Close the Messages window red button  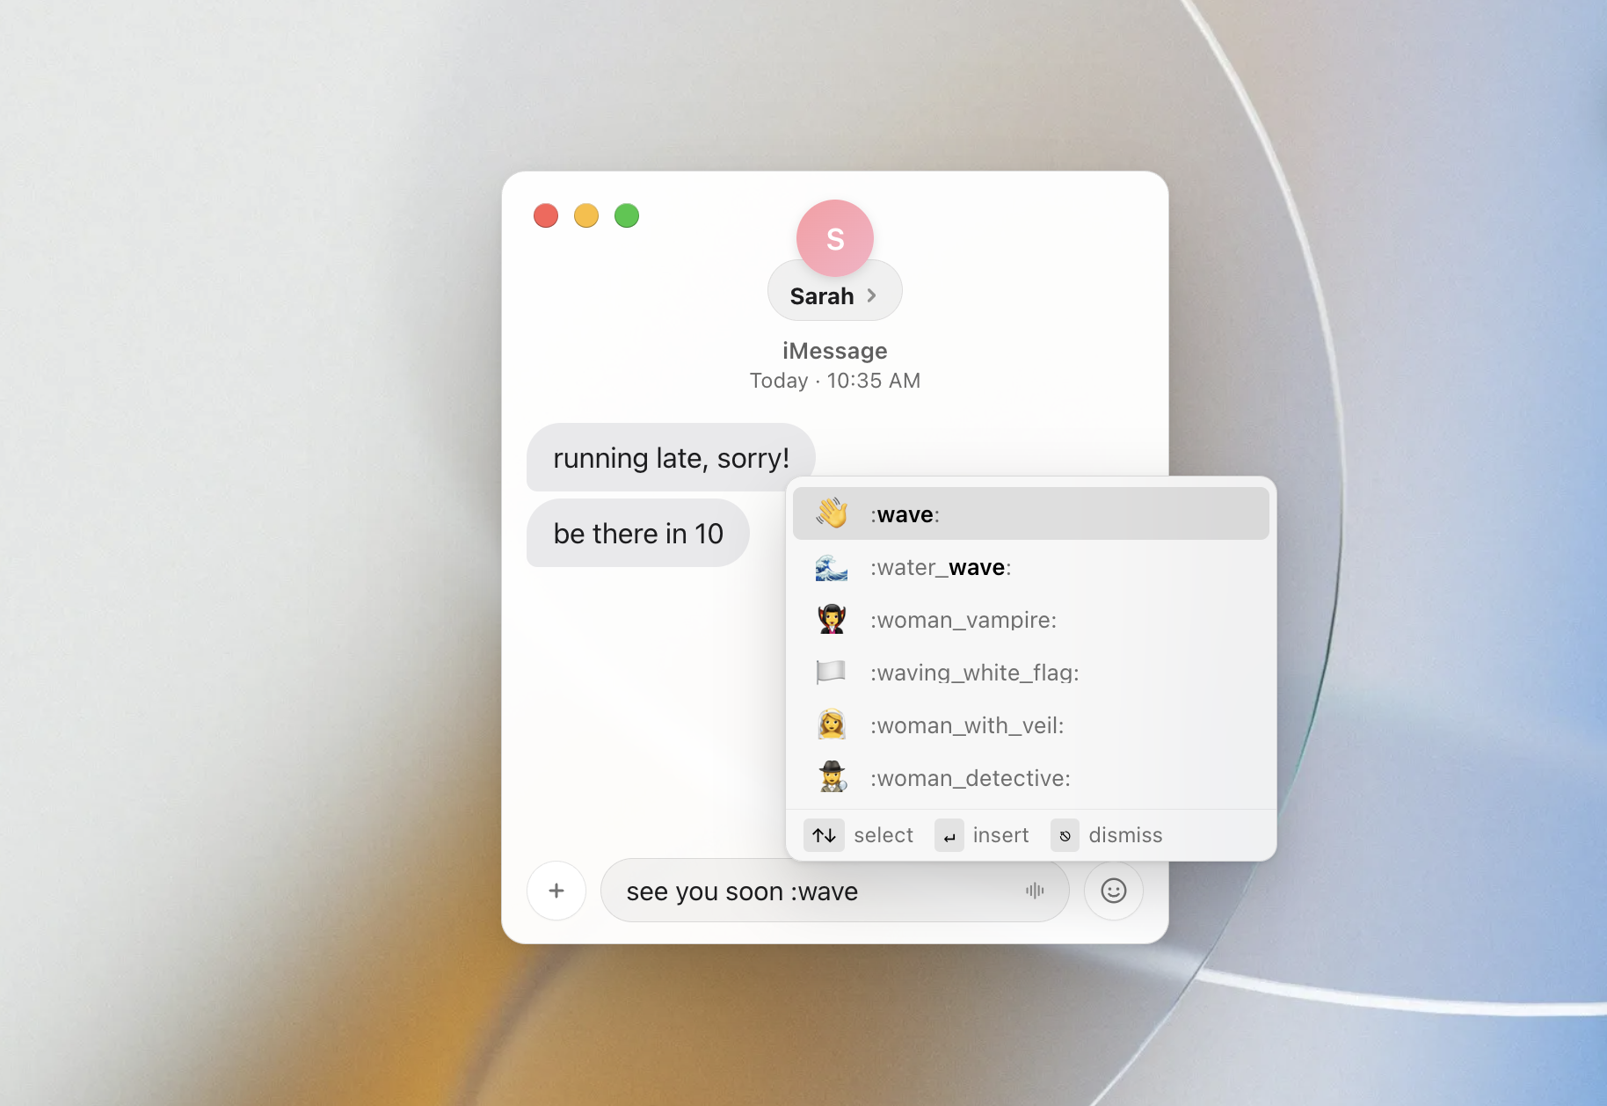(x=546, y=215)
